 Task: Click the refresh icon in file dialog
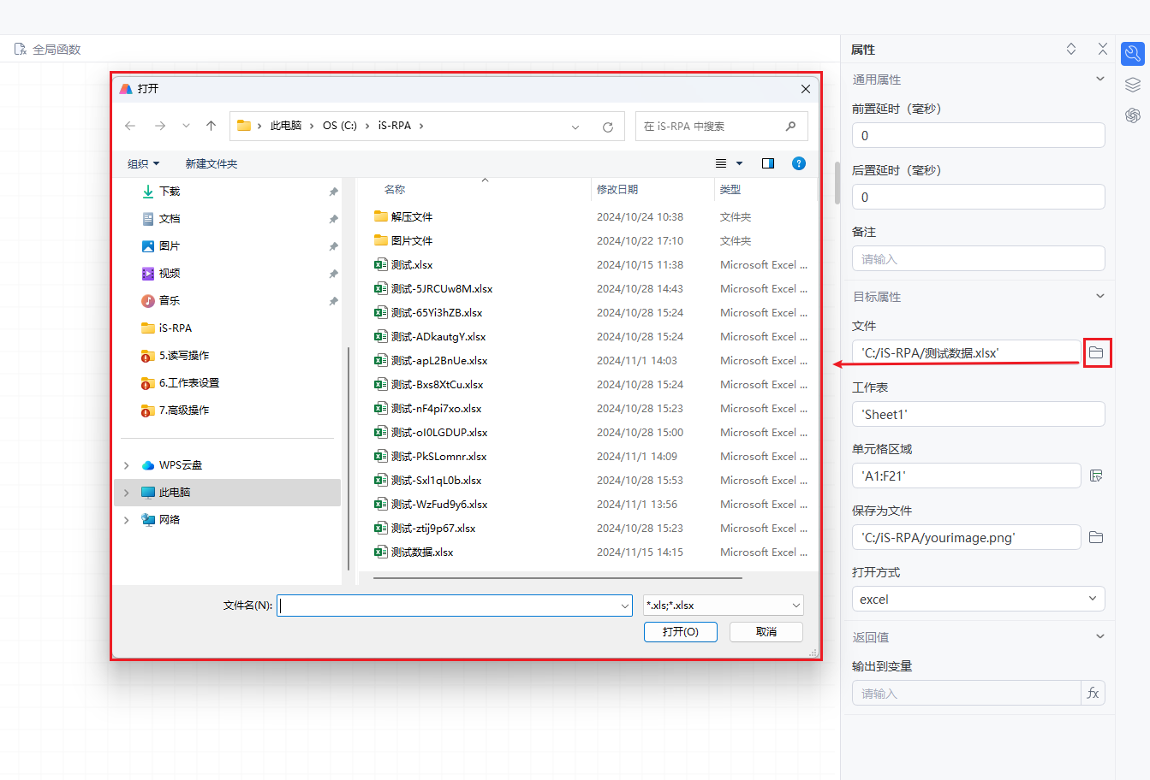click(608, 127)
